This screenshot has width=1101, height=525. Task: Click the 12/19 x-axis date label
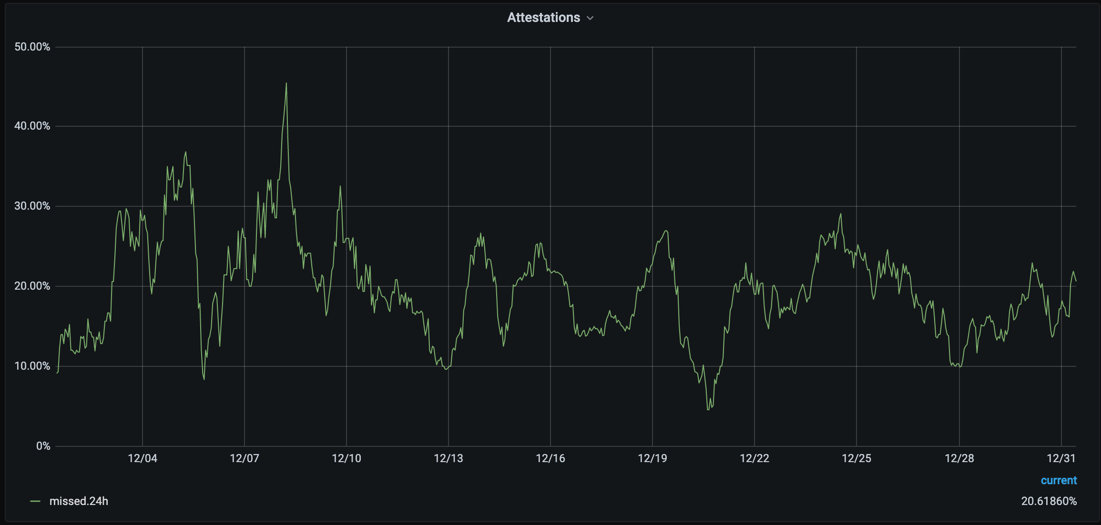pyautogui.click(x=652, y=458)
